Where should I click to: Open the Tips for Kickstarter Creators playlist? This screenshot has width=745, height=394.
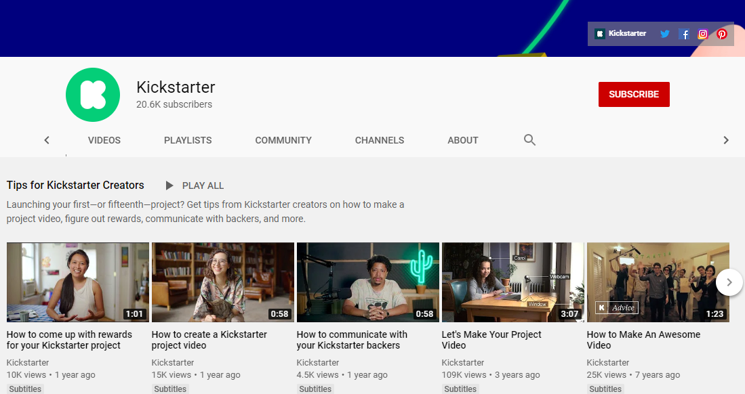(x=75, y=185)
